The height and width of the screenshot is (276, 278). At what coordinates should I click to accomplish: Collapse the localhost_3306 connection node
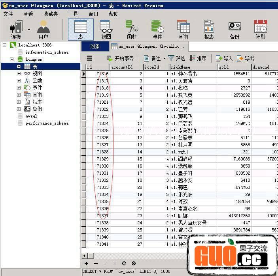coord(5,45)
